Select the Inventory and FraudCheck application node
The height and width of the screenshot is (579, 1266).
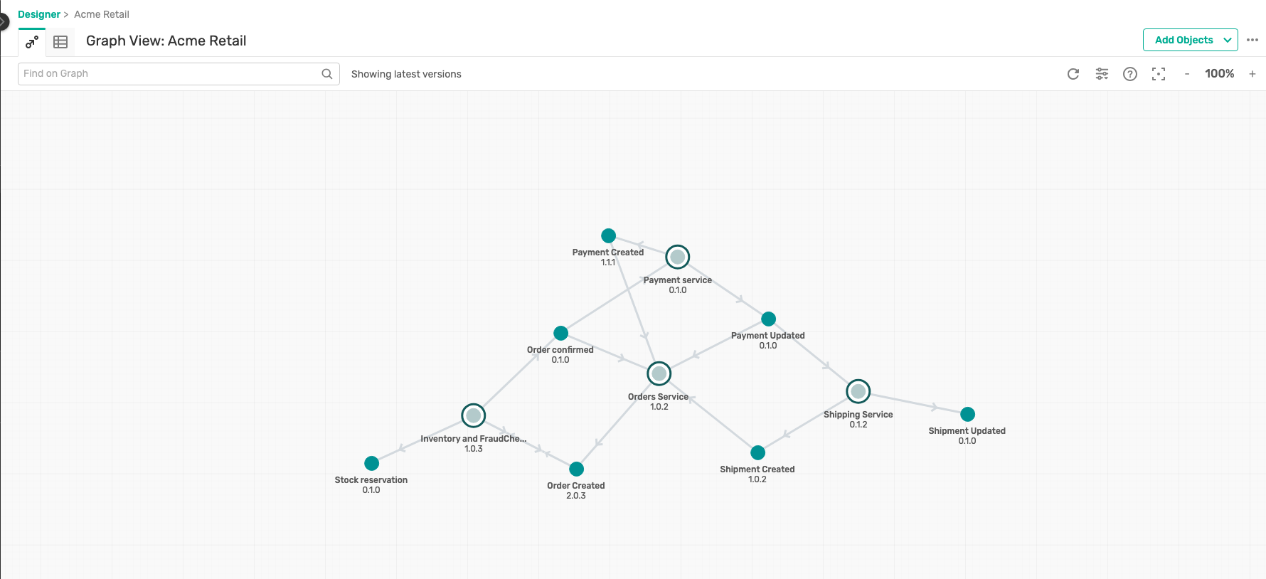[474, 415]
